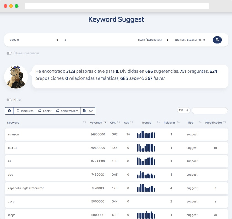The width and height of the screenshot is (232, 219).
Task: Click CPC value 0.02
Action: [x=115, y=134]
